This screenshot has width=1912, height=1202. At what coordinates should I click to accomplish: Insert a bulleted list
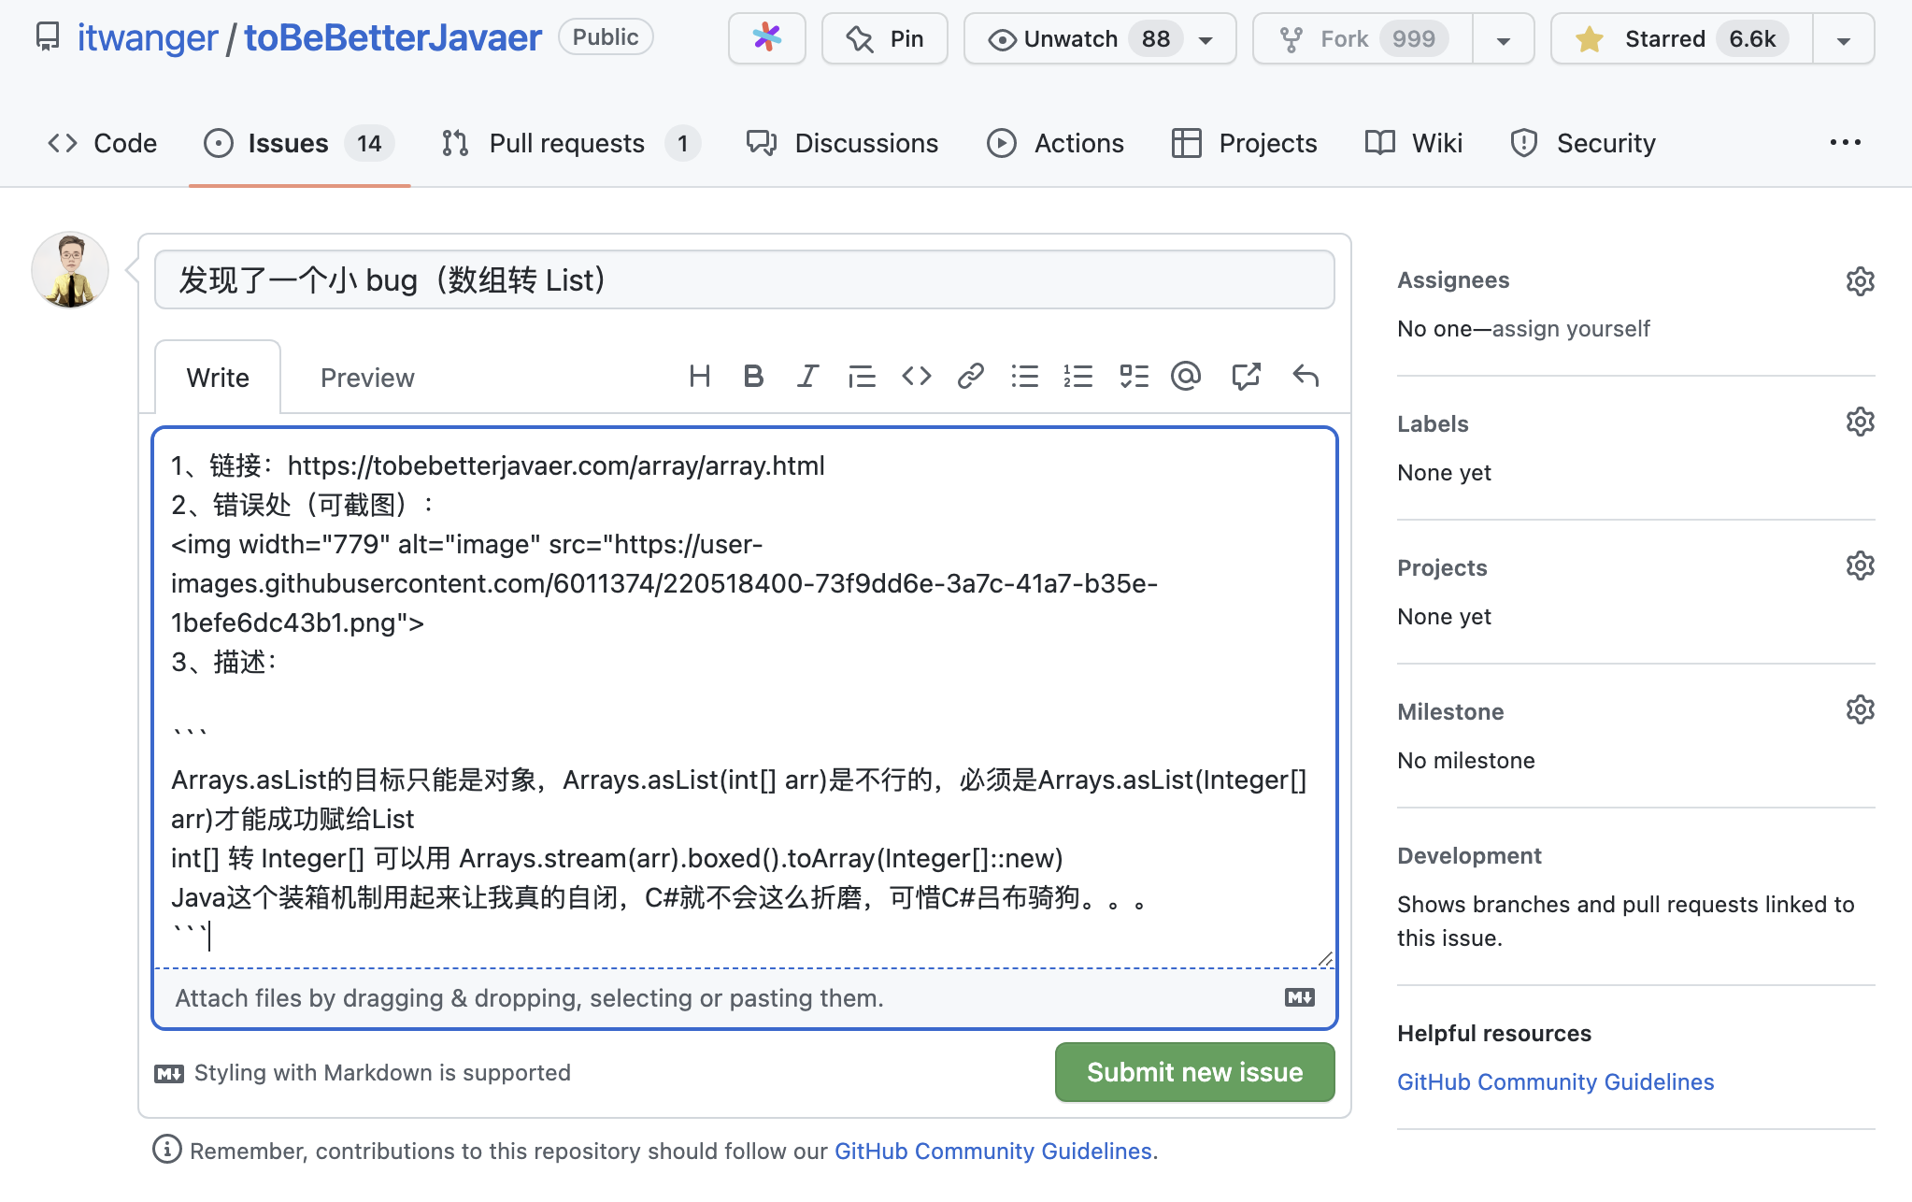pyautogui.click(x=1024, y=377)
